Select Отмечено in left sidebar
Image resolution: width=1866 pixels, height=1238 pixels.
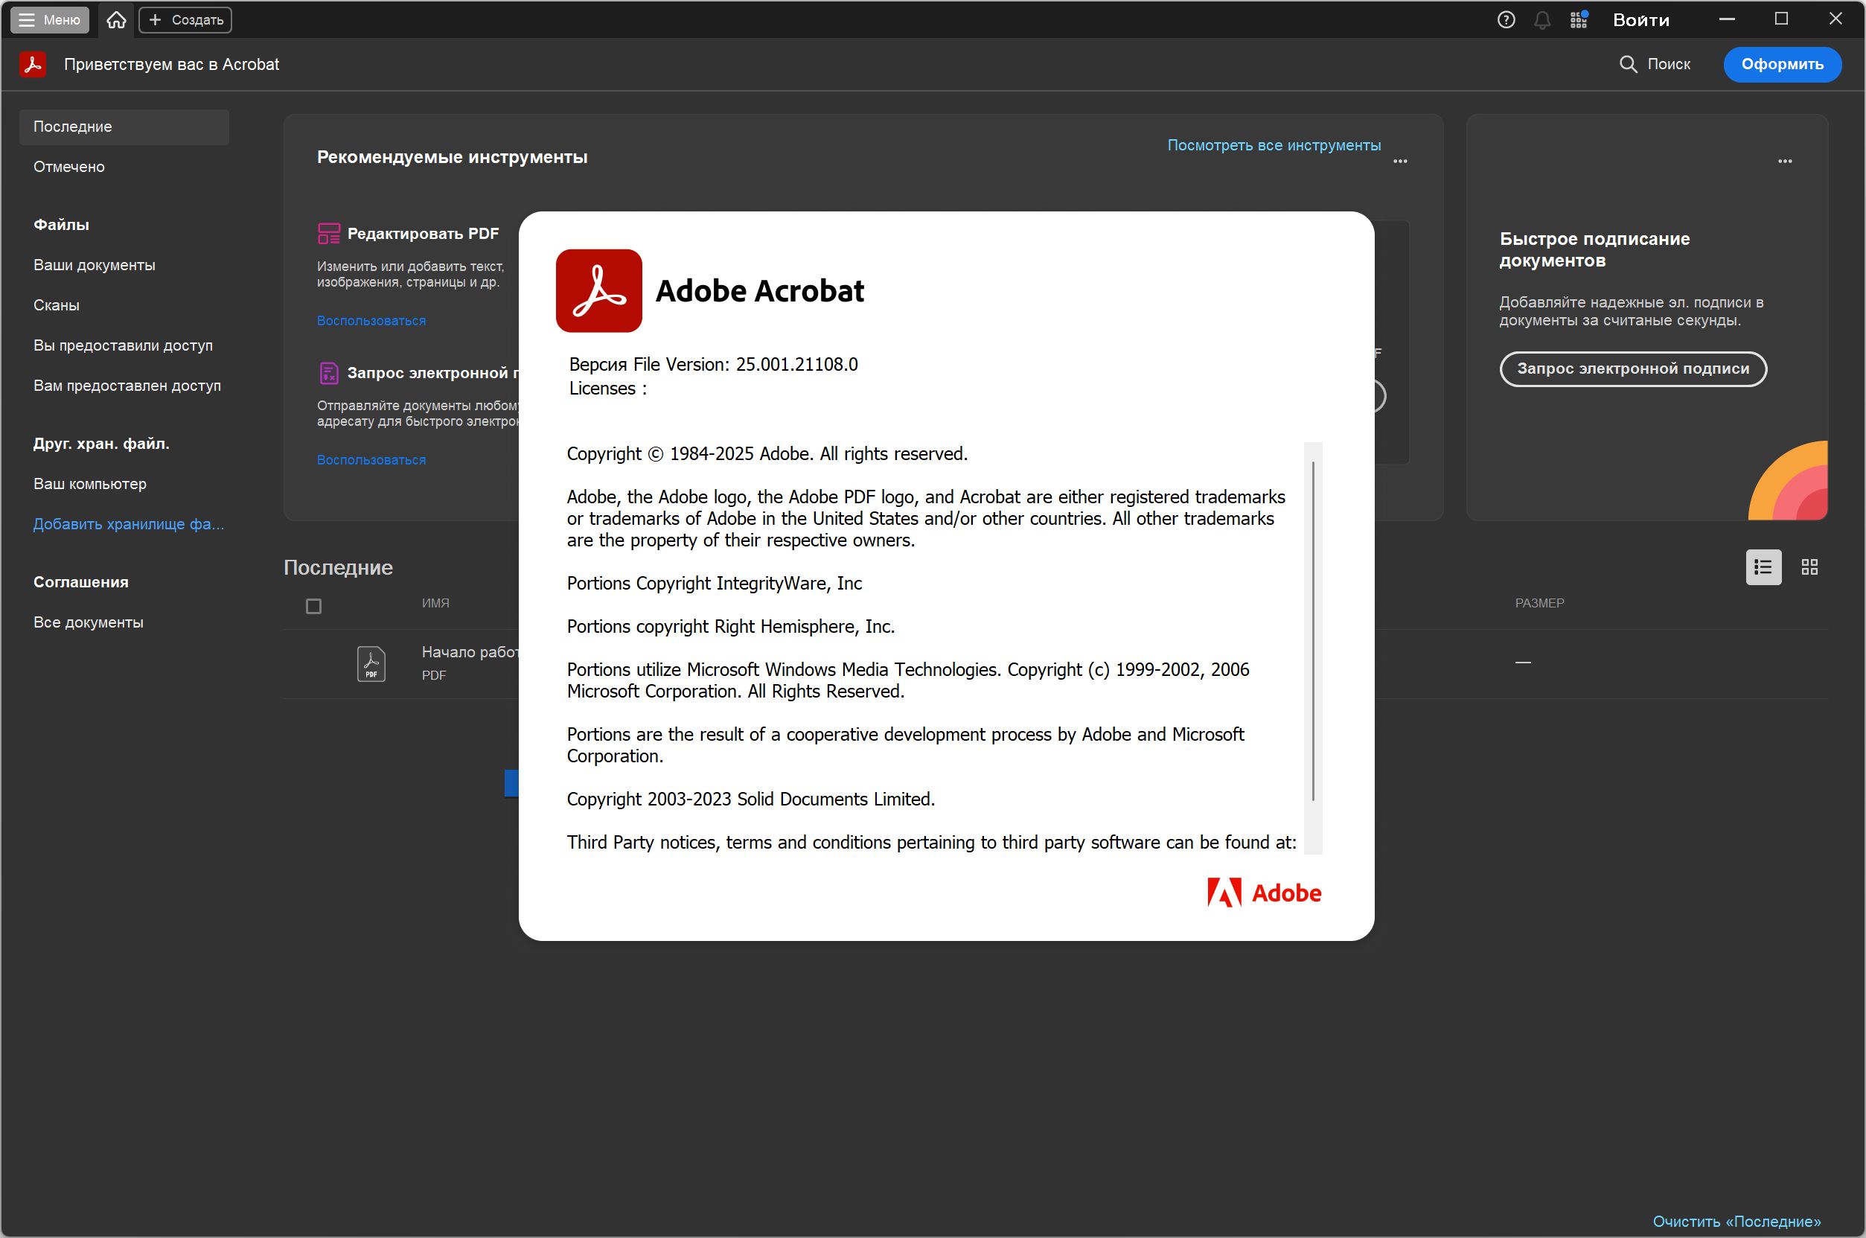[x=68, y=167]
